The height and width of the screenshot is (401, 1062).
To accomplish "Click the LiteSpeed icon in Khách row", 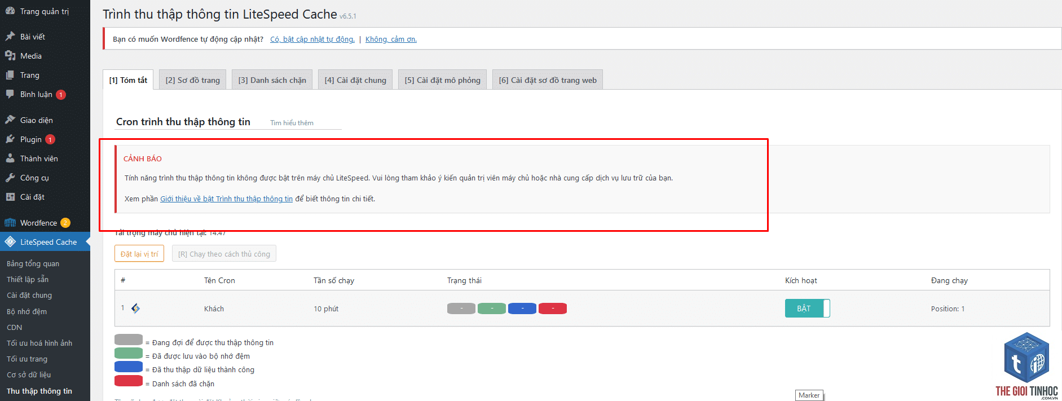I will pyautogui.click(x=135, y=308).
